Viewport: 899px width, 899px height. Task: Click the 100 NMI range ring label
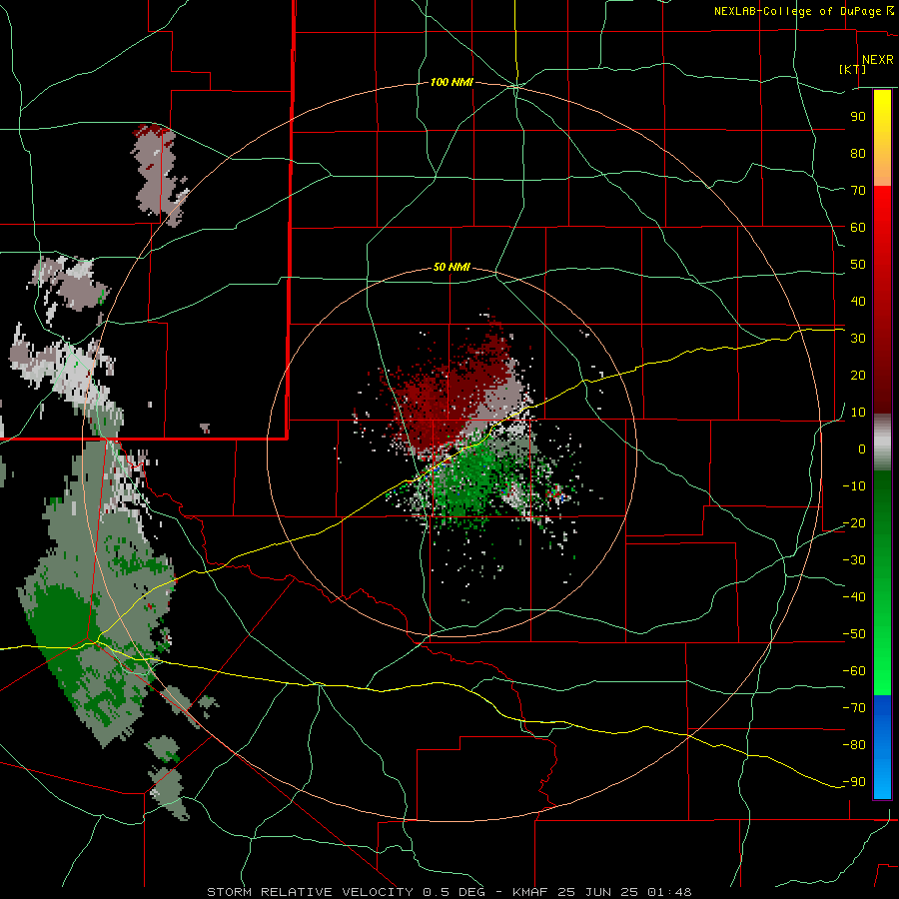pos(451,82)
